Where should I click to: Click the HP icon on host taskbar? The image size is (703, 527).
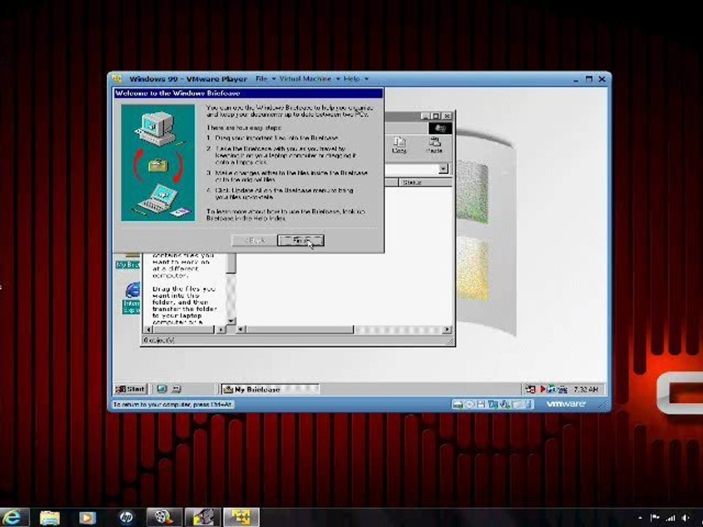click(126, 517)
